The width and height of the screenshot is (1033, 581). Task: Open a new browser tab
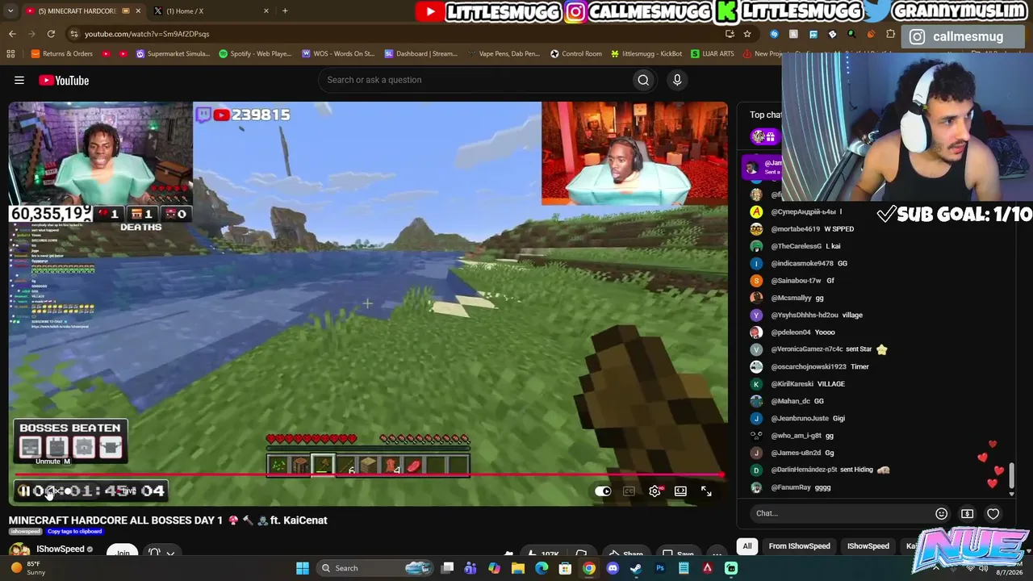coord(285,11)
